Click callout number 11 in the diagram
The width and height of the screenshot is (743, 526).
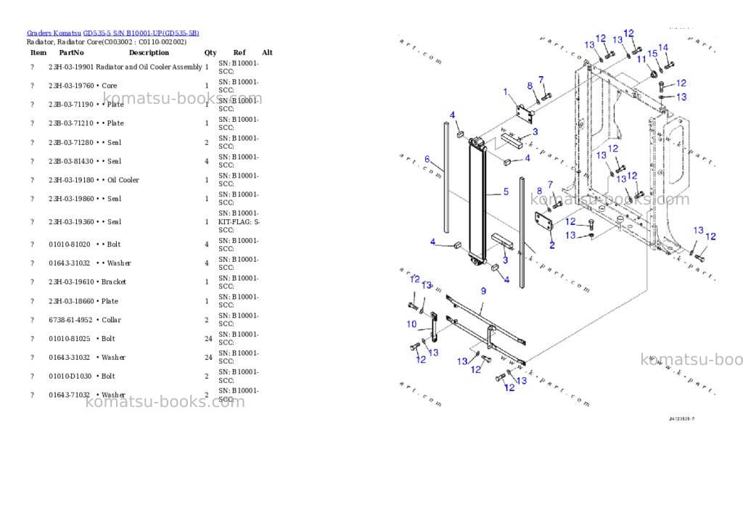coord(641,59)
